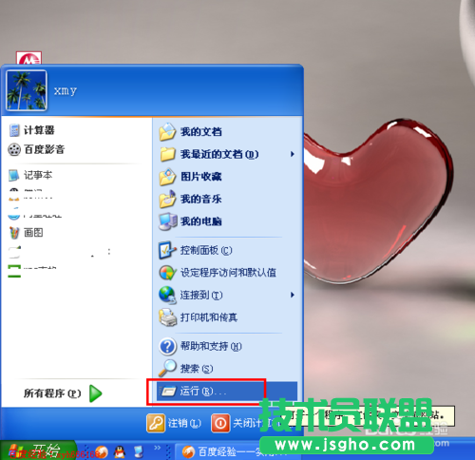This screenshot has width=475, height=460.
Task: Select the highlighted 运行(R)... menu entry
Action: tap(227, 392)
